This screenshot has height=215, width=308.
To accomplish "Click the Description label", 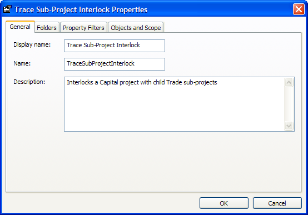I will (x=29, y=82).
